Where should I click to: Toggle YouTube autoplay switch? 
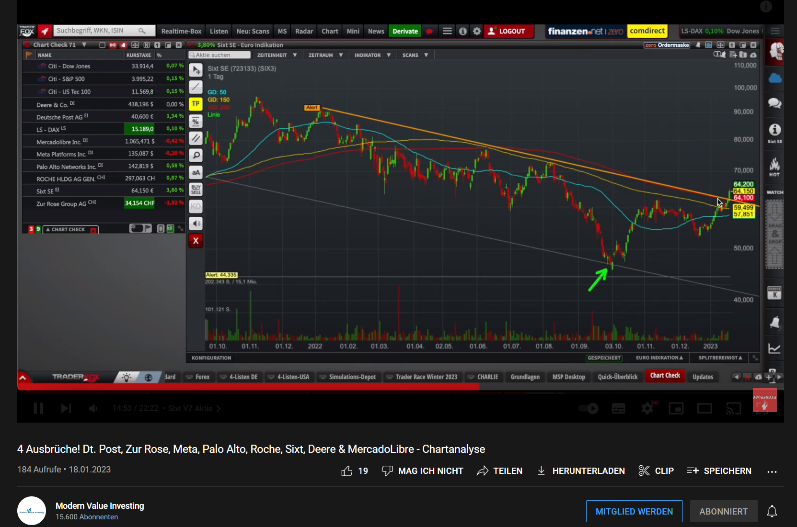[588, 408]
